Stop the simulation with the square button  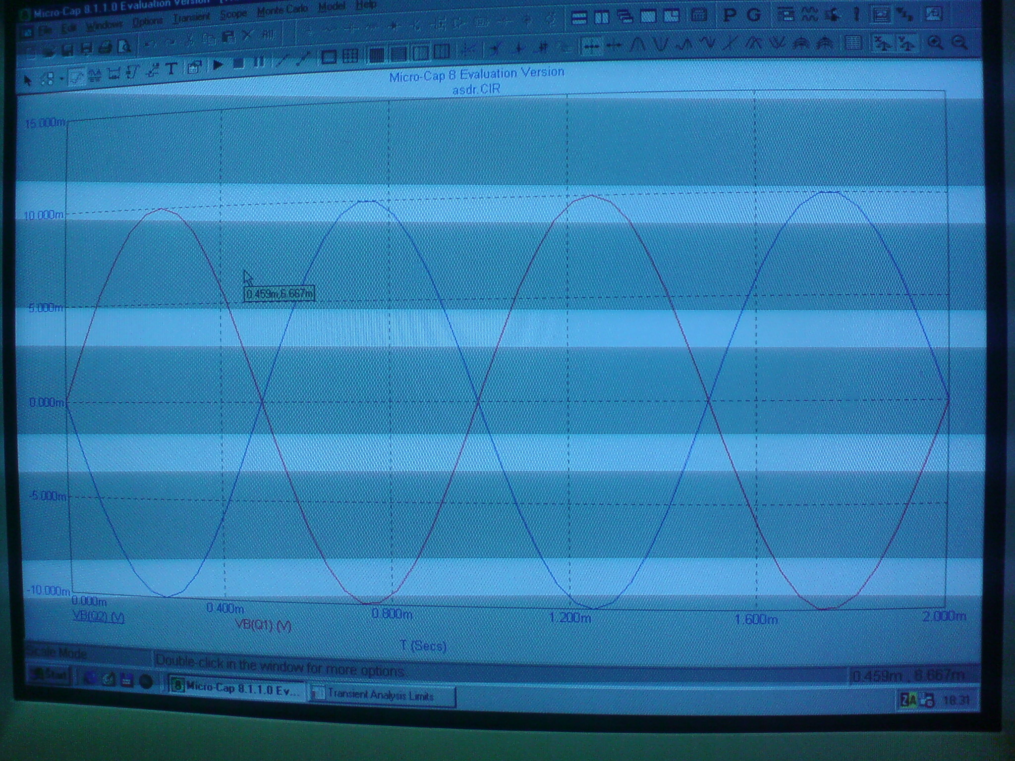coord(238,64)
